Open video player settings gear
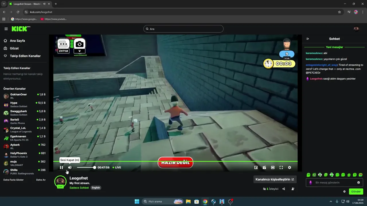This screenshot has height=206, width=367. [x=290, y=167]
